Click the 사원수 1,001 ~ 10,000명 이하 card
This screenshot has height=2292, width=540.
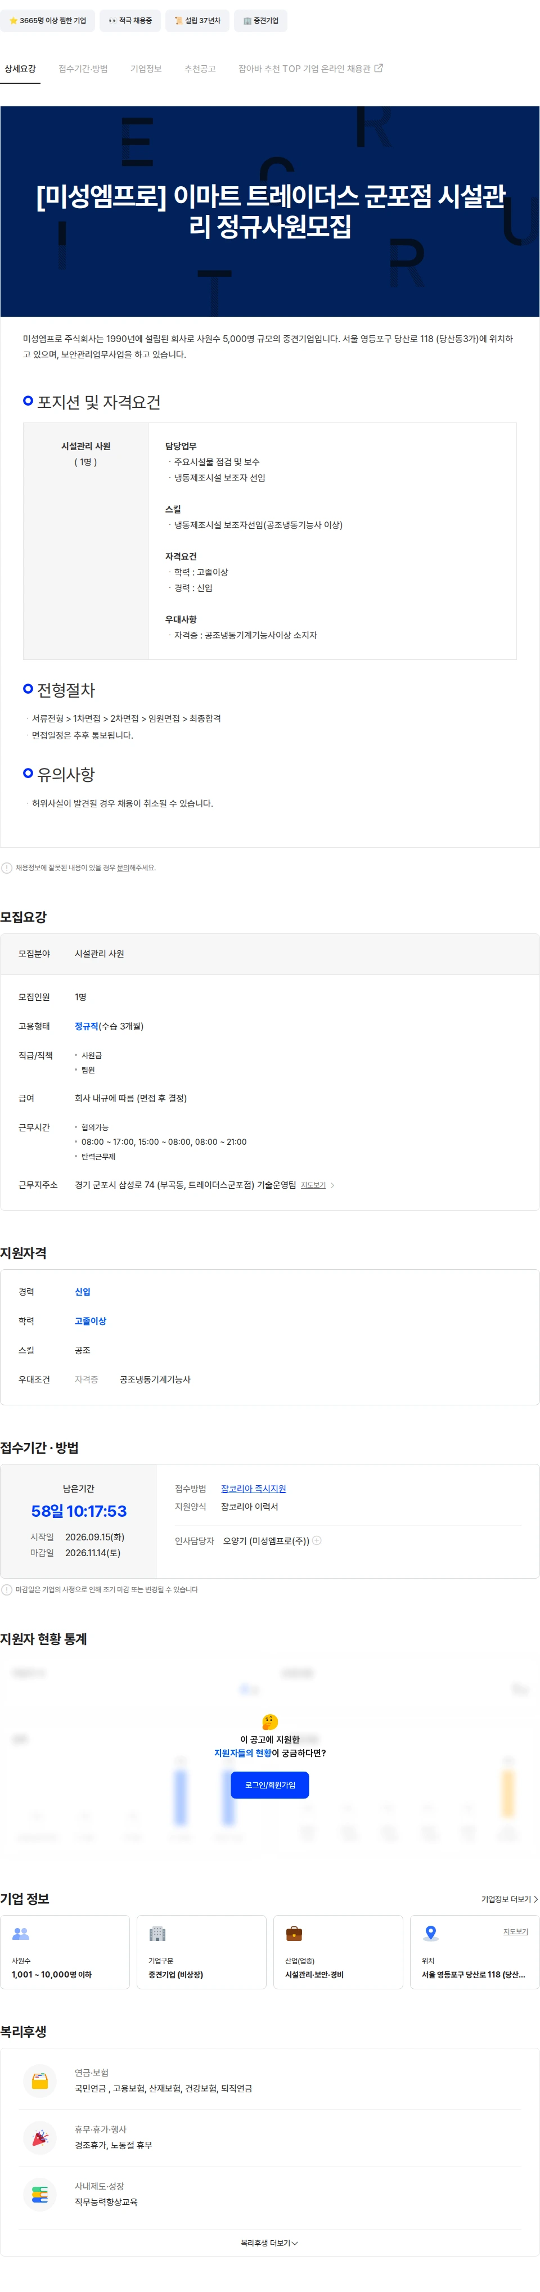(65, 1952)
